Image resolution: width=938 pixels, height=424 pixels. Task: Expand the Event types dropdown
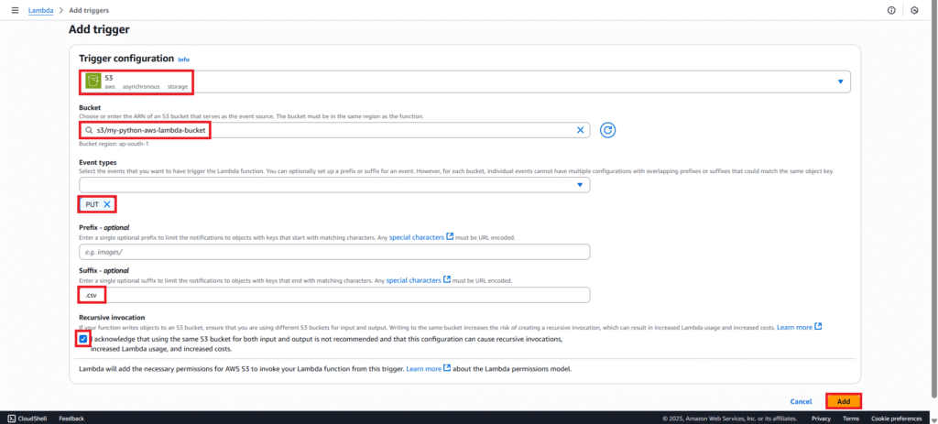334,185
